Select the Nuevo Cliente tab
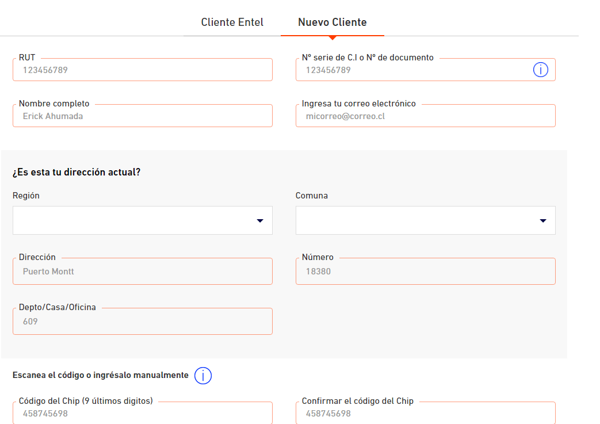This screenshot has height=424, width=600. (x=332, y=22)
